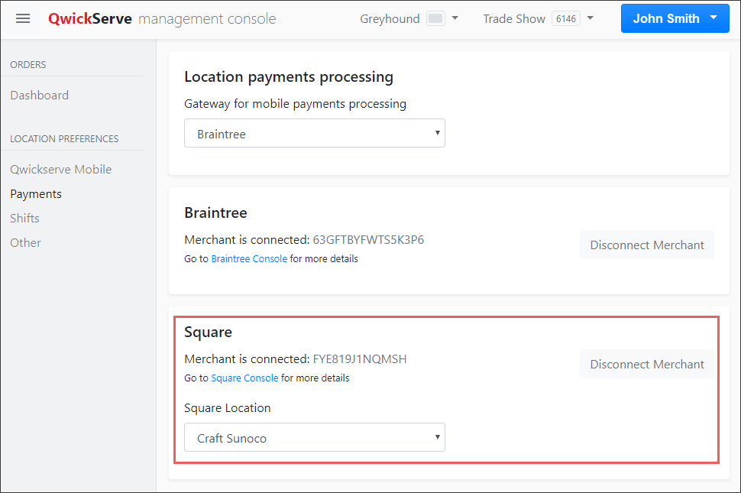This screenshot has height=493, width=741.
Task: Select Other under Location Preferences
Action: pyautogui.click(x=25, y=242)
